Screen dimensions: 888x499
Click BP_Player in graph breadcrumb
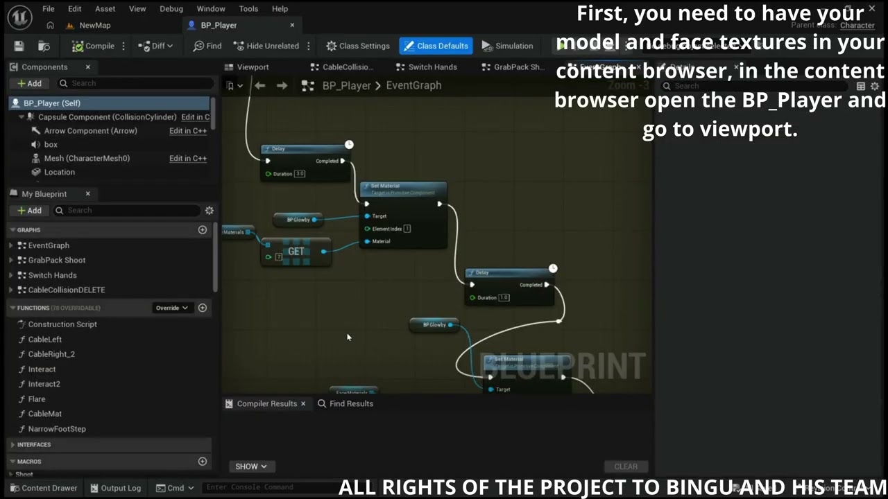[x=346, y=86]
